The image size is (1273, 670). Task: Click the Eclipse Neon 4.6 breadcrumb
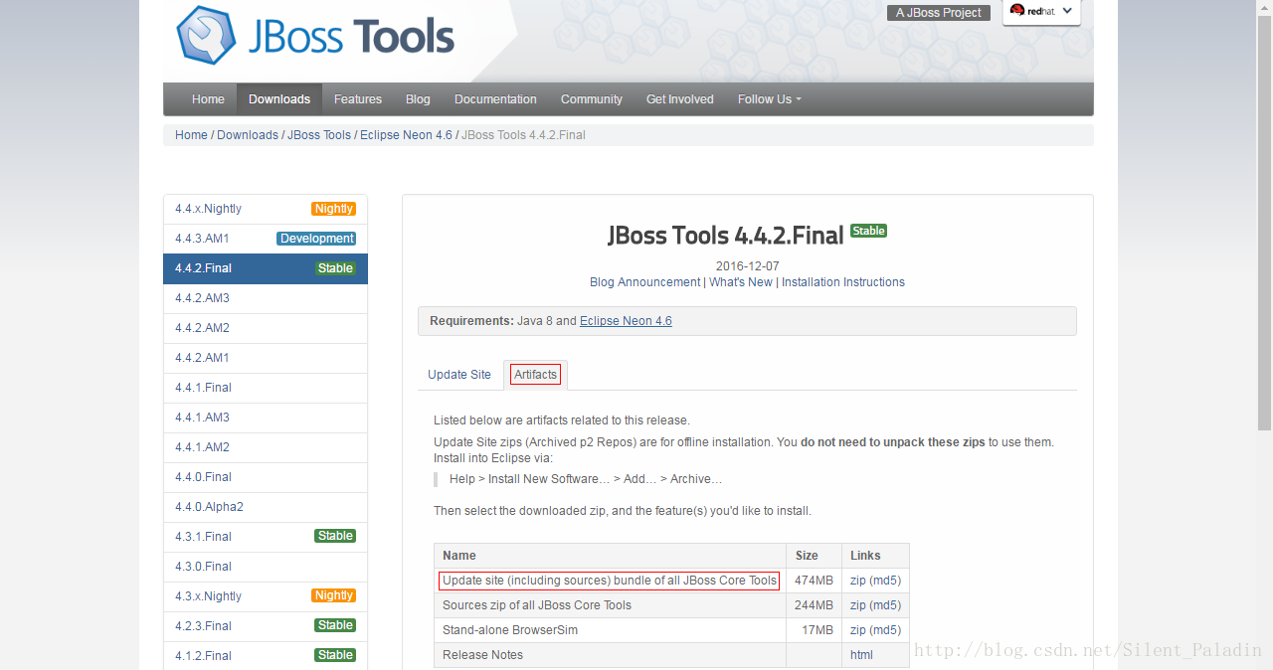coord(406,135)
